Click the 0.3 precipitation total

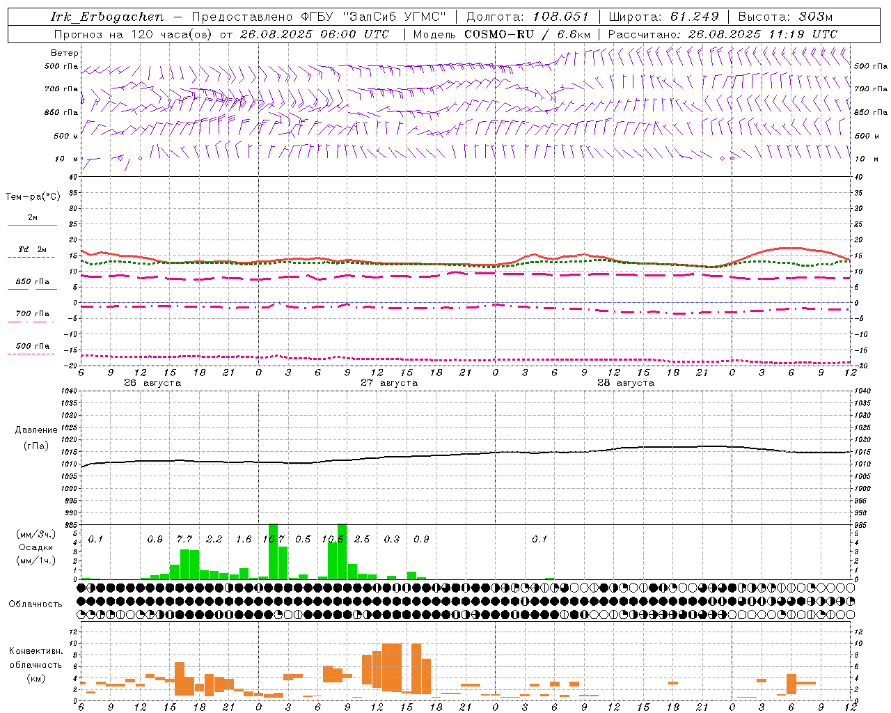[x=392, y=540]
